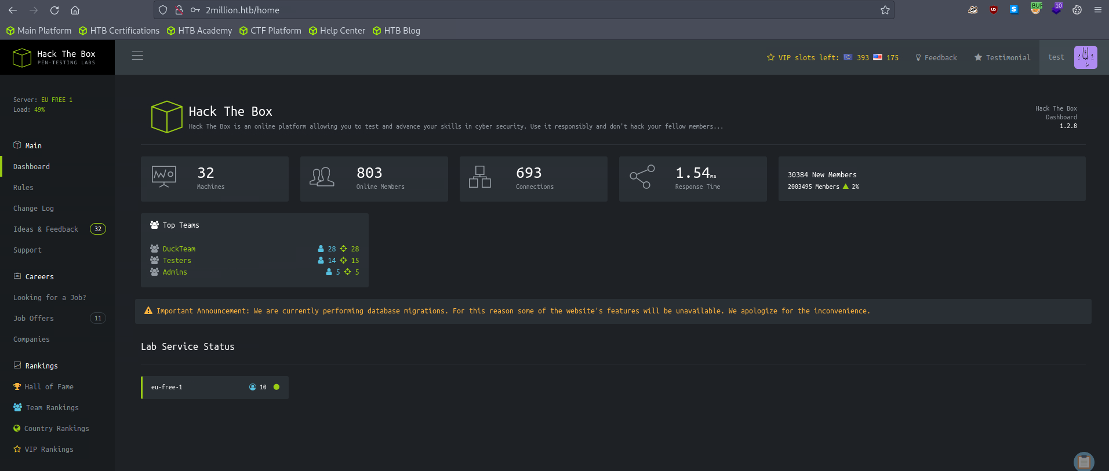Screen dimensions: 1109x471
Task: Reload the page in the browser
Action: click(x=54, y=10)
